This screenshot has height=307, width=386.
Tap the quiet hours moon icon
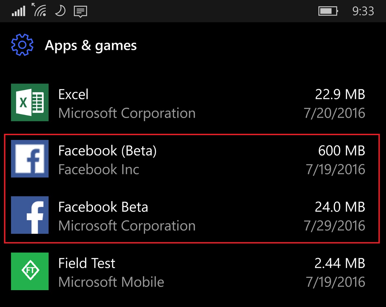coord(60,11)
